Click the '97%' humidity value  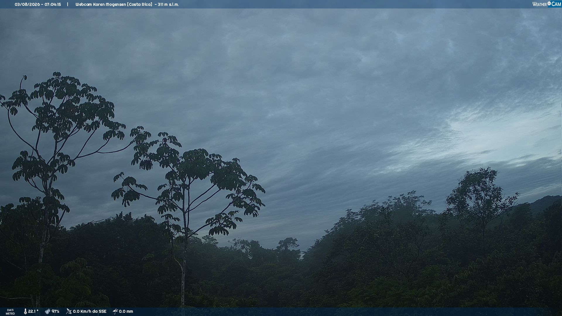56,311
